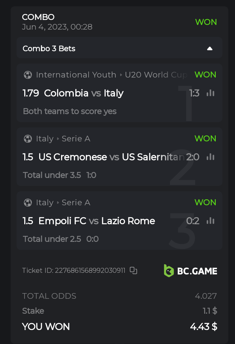Collapse the Combo 3 Bets section
The height and width of the screenshot is (344, 235).
coord(209,49)
